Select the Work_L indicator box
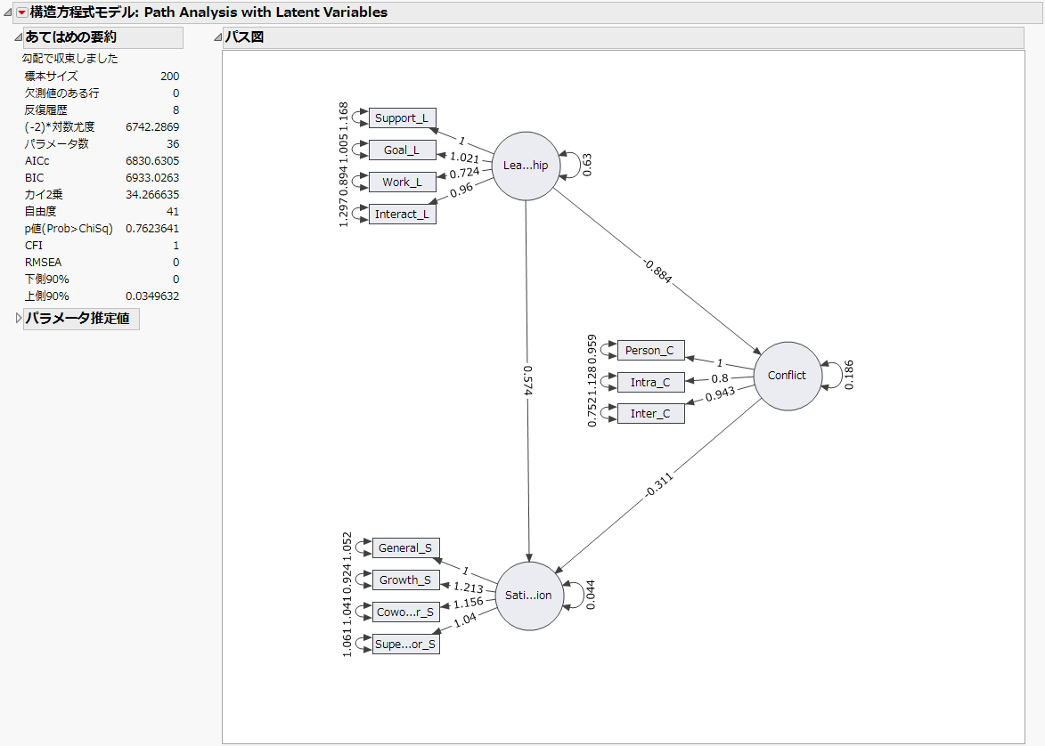Image resolution: width=1045 pixels, height=746 pixels. (402, 182)
